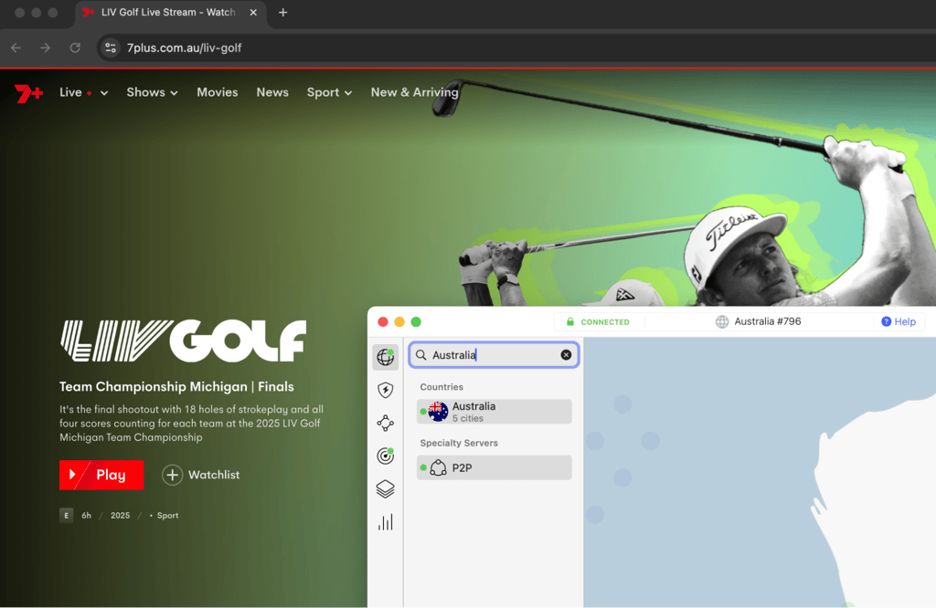Click the Australian flag icon
936x608 pixels.
pyautogui.click(x=438, y=412)
